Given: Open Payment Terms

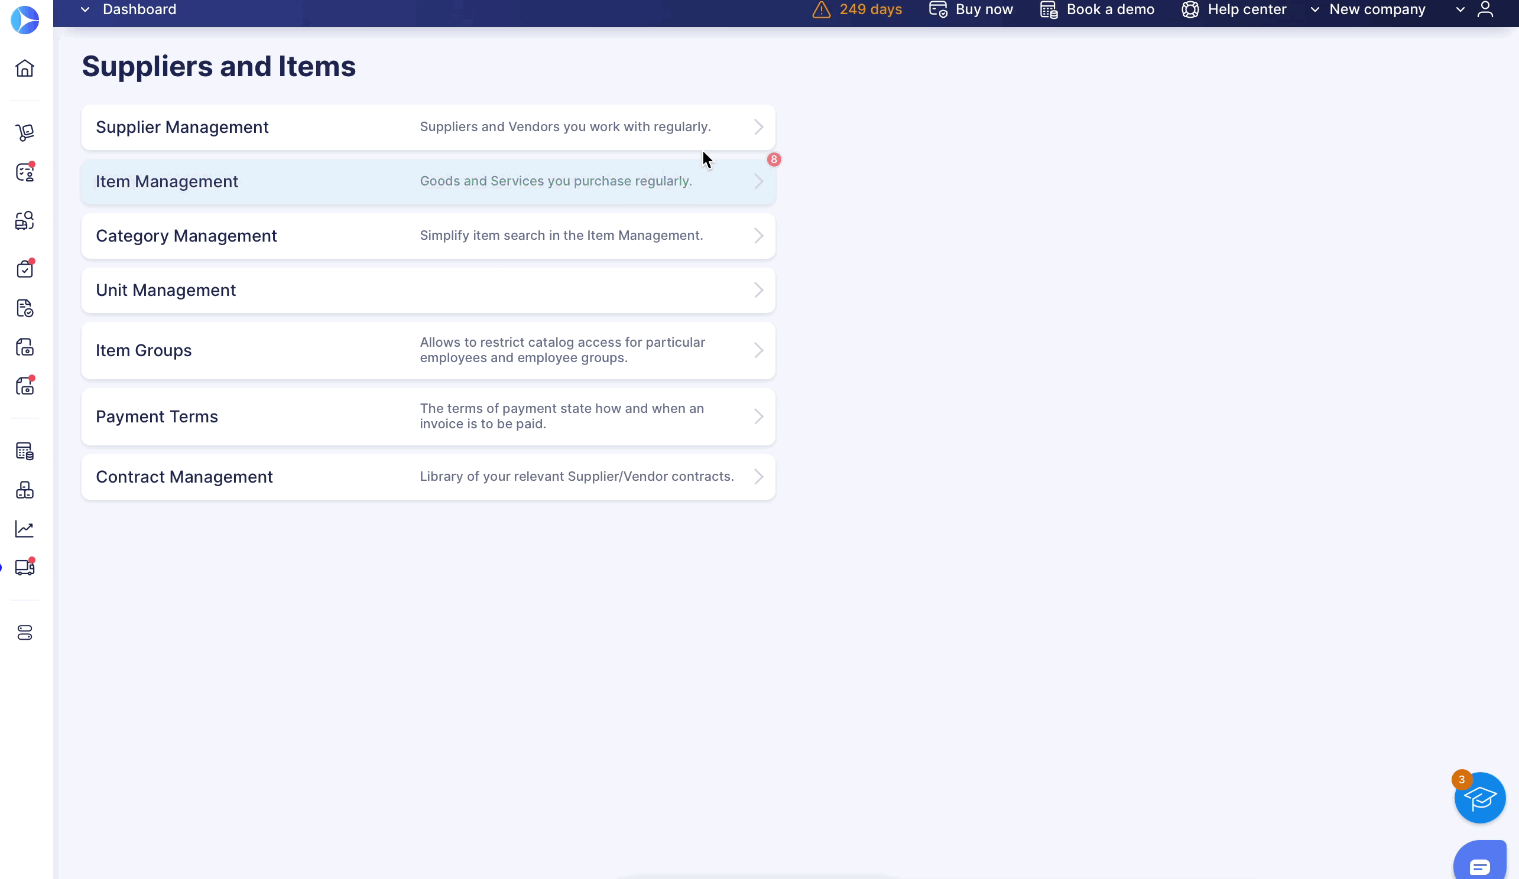Looking at the screenshot, I should click(428, 416).
